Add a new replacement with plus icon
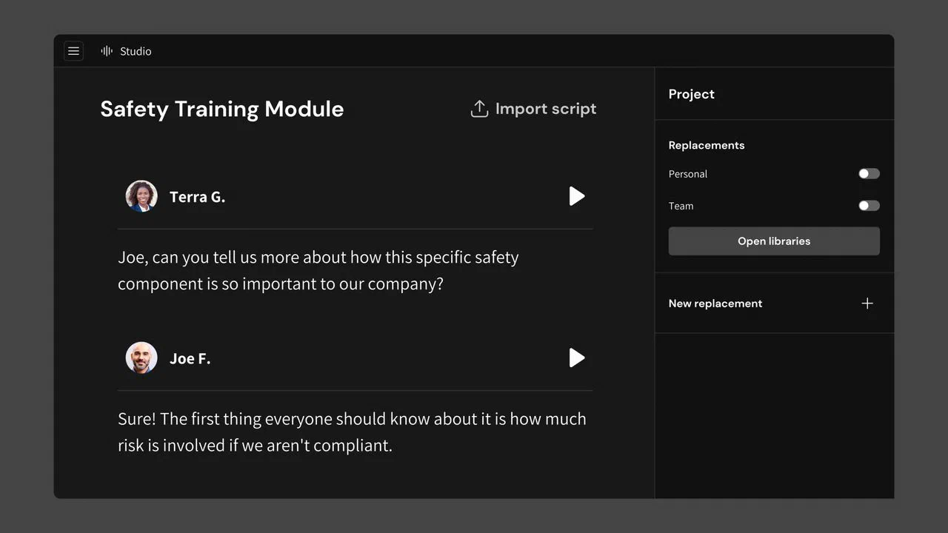The image size is (948, 533). click(867, 304)
